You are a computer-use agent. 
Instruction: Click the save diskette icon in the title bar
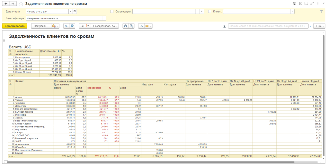click(294, 4)
